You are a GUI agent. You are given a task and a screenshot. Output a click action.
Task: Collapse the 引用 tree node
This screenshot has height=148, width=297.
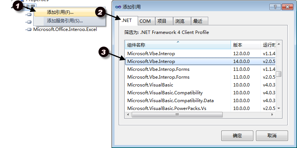pyautogui.click(x=12, y=7)
